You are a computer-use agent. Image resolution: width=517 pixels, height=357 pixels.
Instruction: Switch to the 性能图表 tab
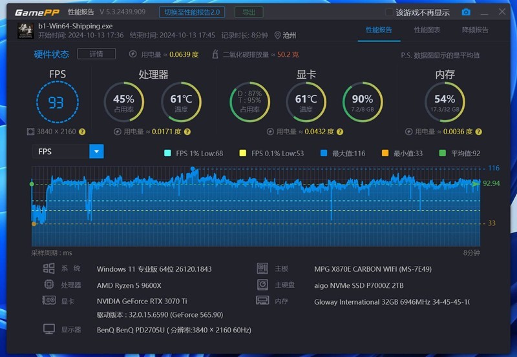click(x=427, y=30)
